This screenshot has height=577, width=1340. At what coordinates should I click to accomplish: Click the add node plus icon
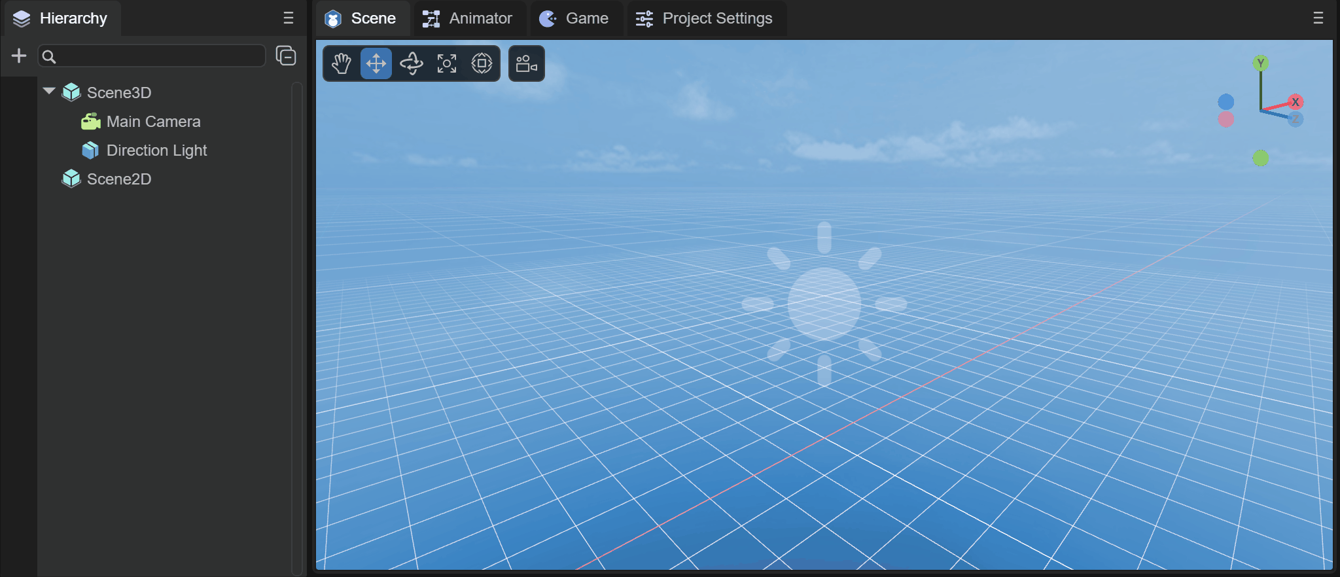[x=19, y=56]
